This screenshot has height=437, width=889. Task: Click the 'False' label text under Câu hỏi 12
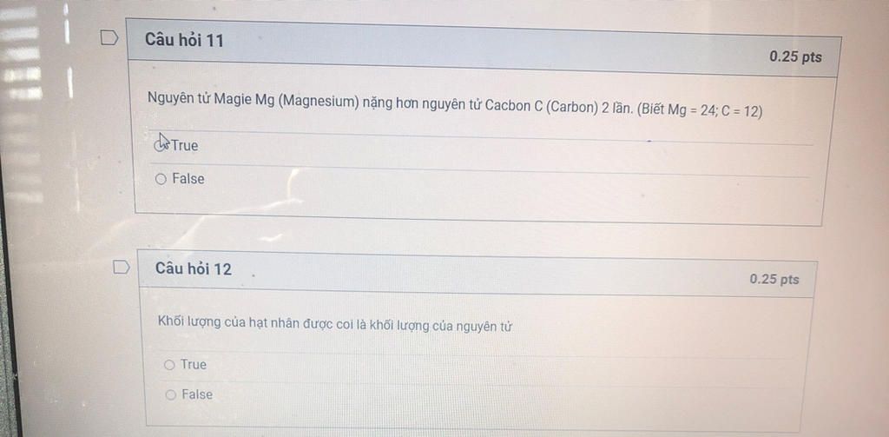tap(197, 394)
